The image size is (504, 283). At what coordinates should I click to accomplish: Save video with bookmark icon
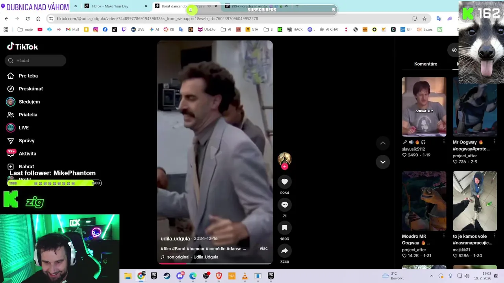(x=285, y=228)
